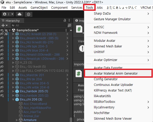Toggle visibility eye of Eku_hanbok 205 (2)
This screenshot has width=153, height=122.
[2, 95]
